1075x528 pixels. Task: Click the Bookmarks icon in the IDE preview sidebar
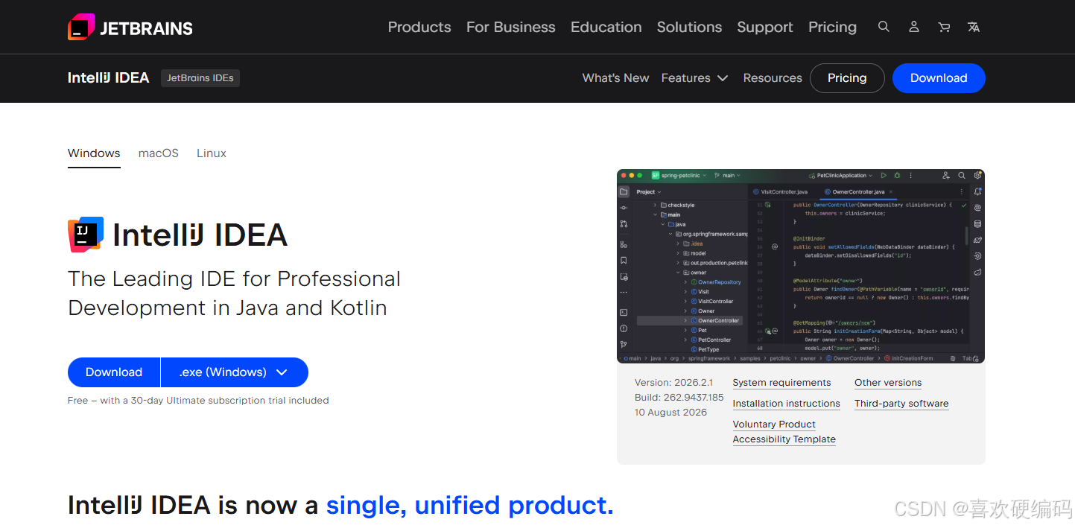coord(624,260)
